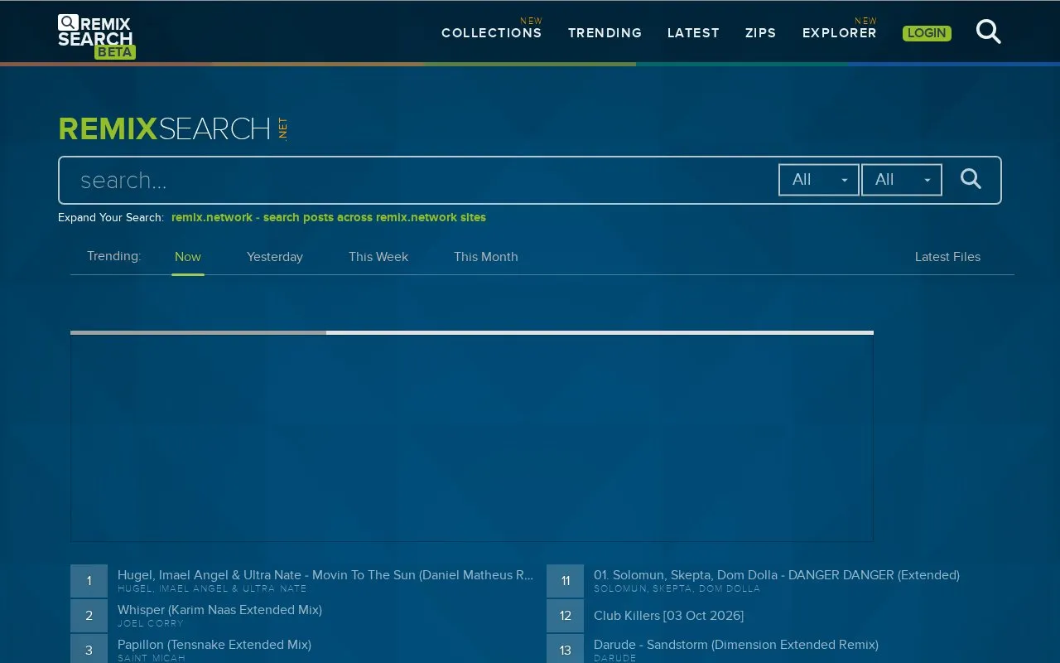Click rank number 12 tile

565,616
